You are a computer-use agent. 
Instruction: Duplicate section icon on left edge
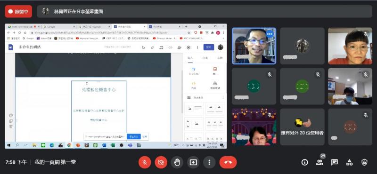coord(11,121)
